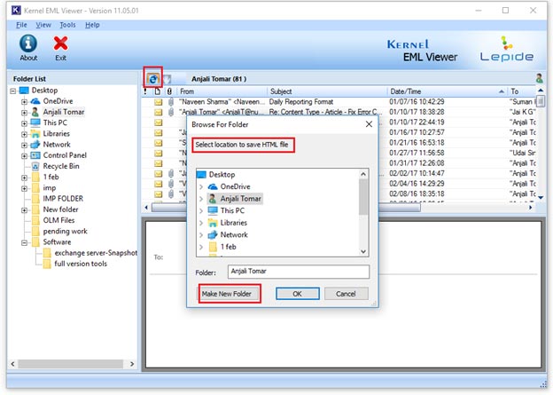553x395 pixels.
Task: Select the IMP FOLDER in Folder List
Action: pos(63,199)
